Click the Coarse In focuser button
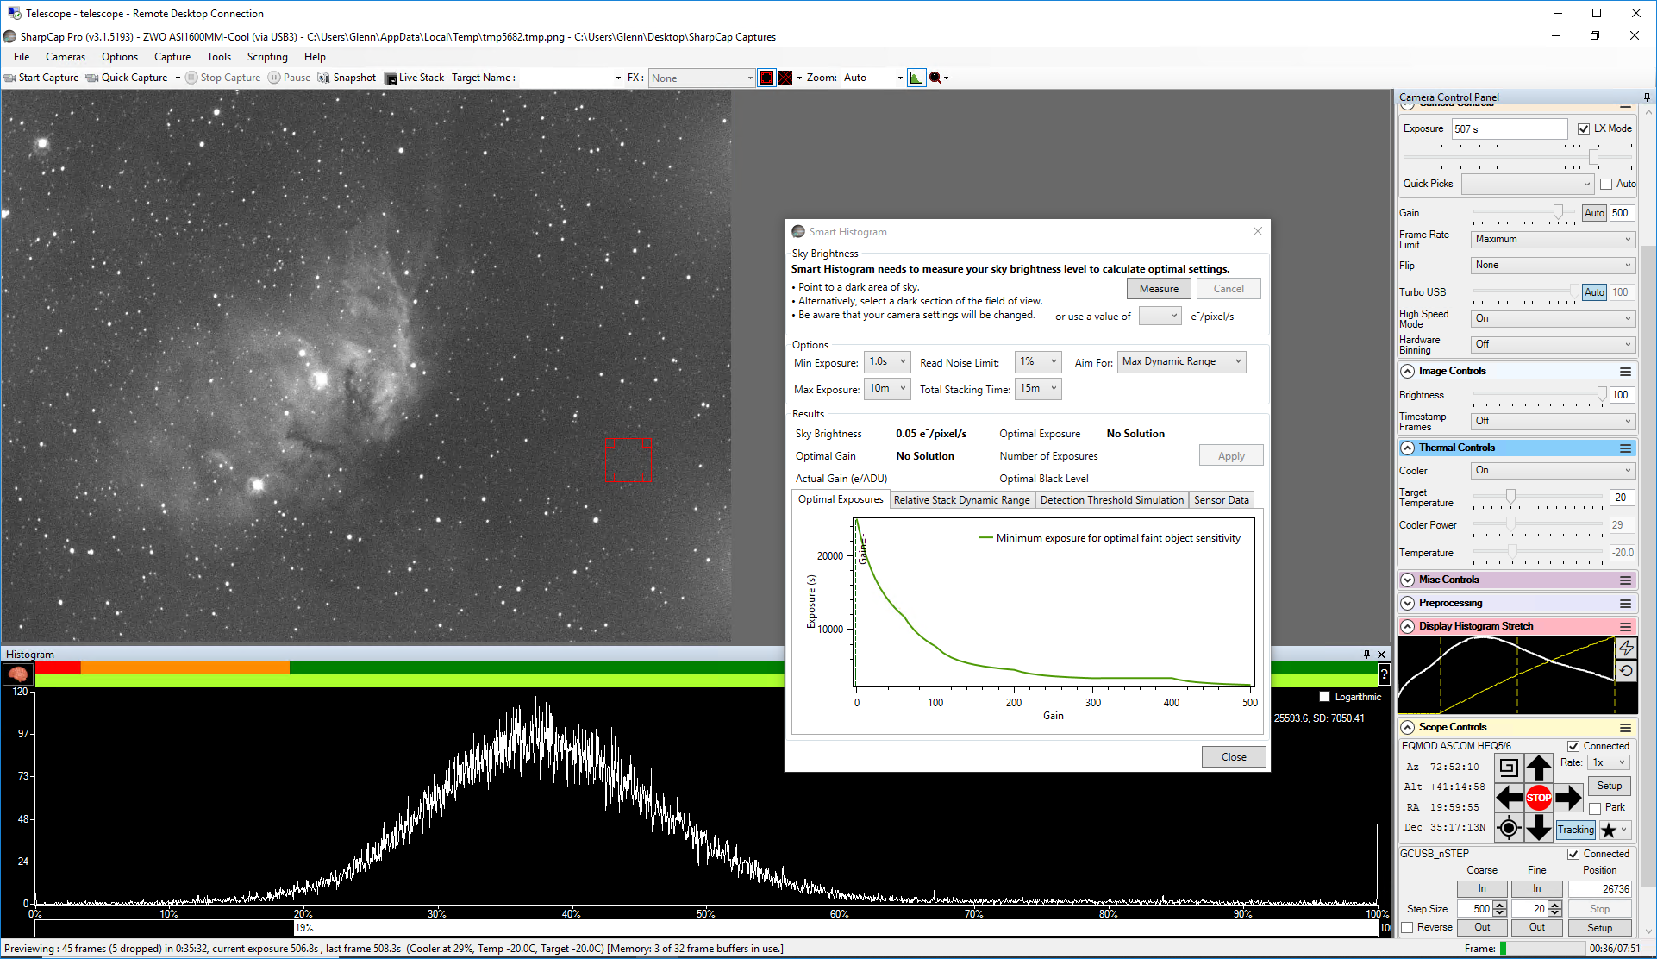 pyautogui.click(x=1482, y=889)
